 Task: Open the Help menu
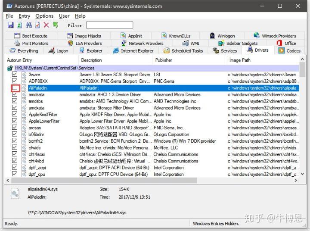tap(80, 16)
